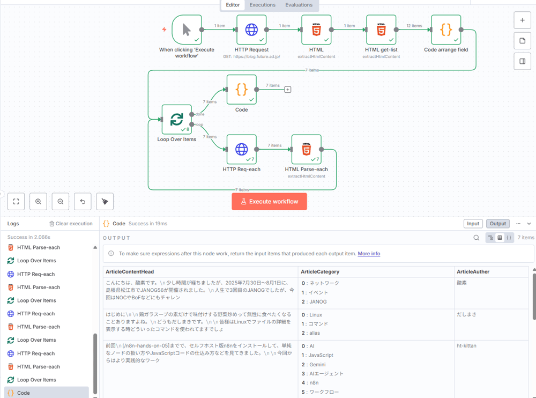Click the plus connector after Code node

[288, 90]
